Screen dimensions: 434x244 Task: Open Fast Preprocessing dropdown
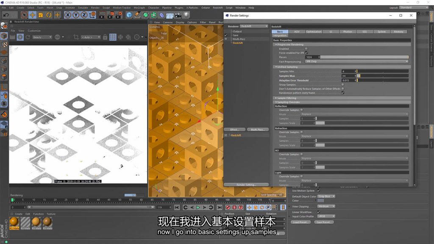[357, 61]
